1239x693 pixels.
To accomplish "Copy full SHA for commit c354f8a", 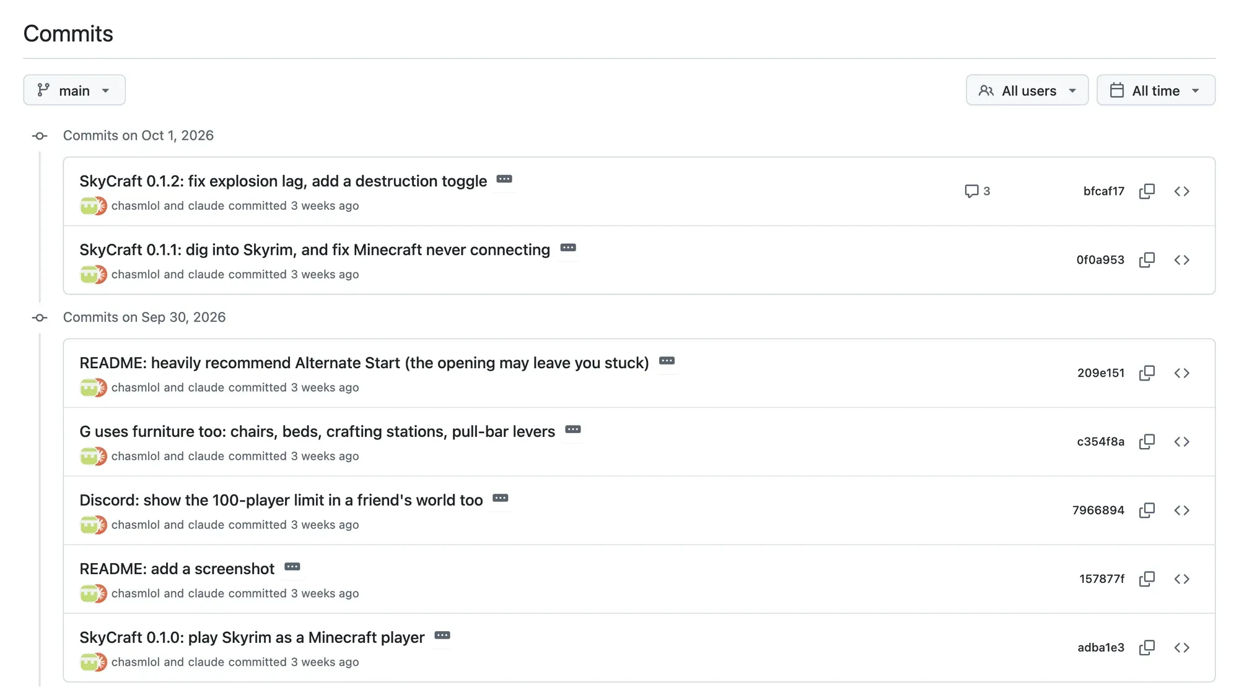I will (x=1147, y=442).
